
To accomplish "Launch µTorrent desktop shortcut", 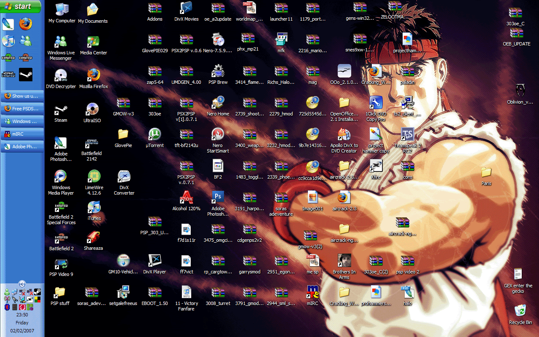I will pos(155,138).
